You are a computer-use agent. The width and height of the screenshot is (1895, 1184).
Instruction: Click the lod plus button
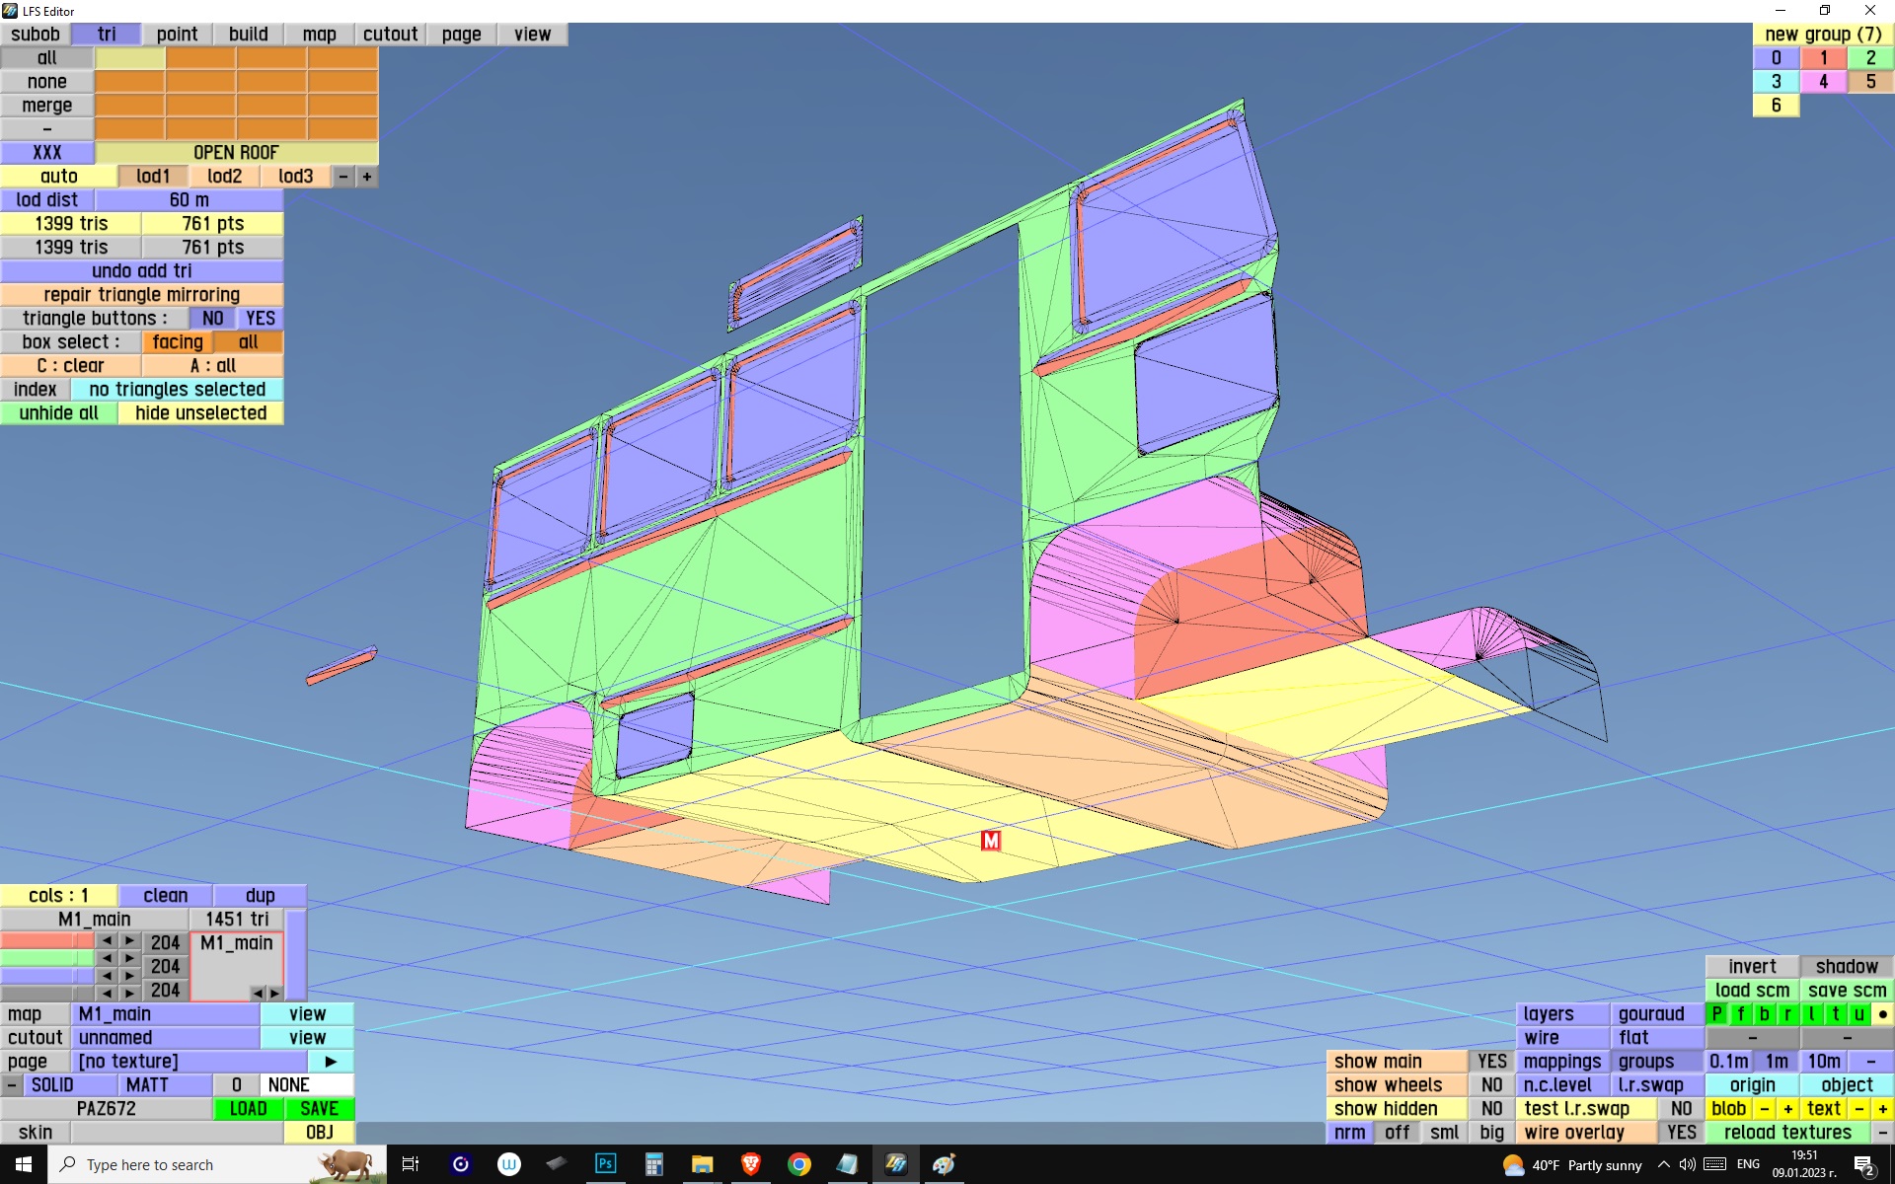pos(367,177)
